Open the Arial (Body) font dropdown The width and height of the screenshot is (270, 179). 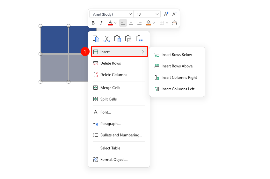[x=111, y=14]
